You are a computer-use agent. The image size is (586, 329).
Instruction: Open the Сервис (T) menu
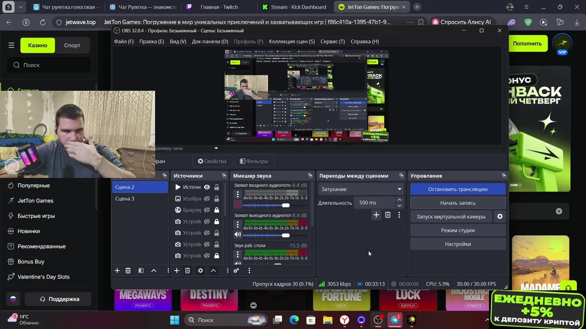pos(333,41)
